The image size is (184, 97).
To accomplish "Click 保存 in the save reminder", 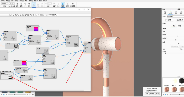I will click(x=147, y=94).
